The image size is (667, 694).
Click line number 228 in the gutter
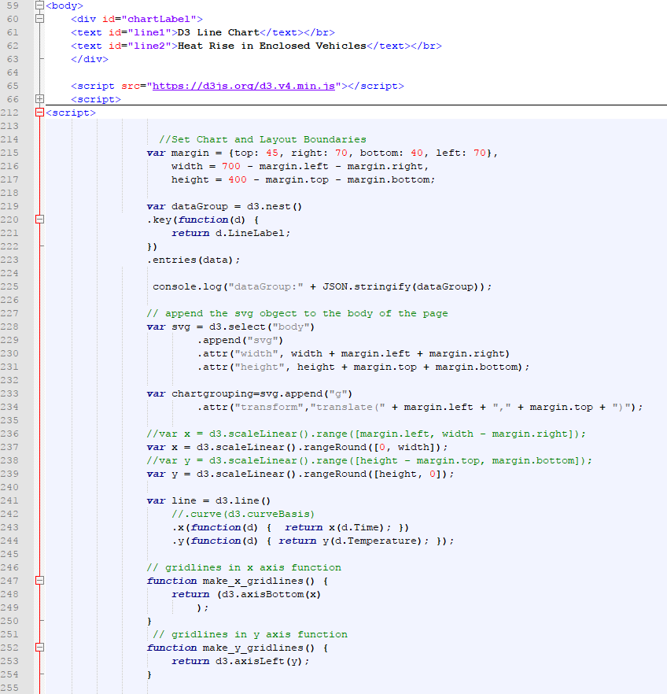(x=9, y=327)
